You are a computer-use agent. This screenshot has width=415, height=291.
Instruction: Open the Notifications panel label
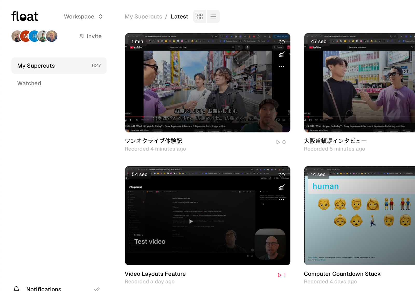44,289
